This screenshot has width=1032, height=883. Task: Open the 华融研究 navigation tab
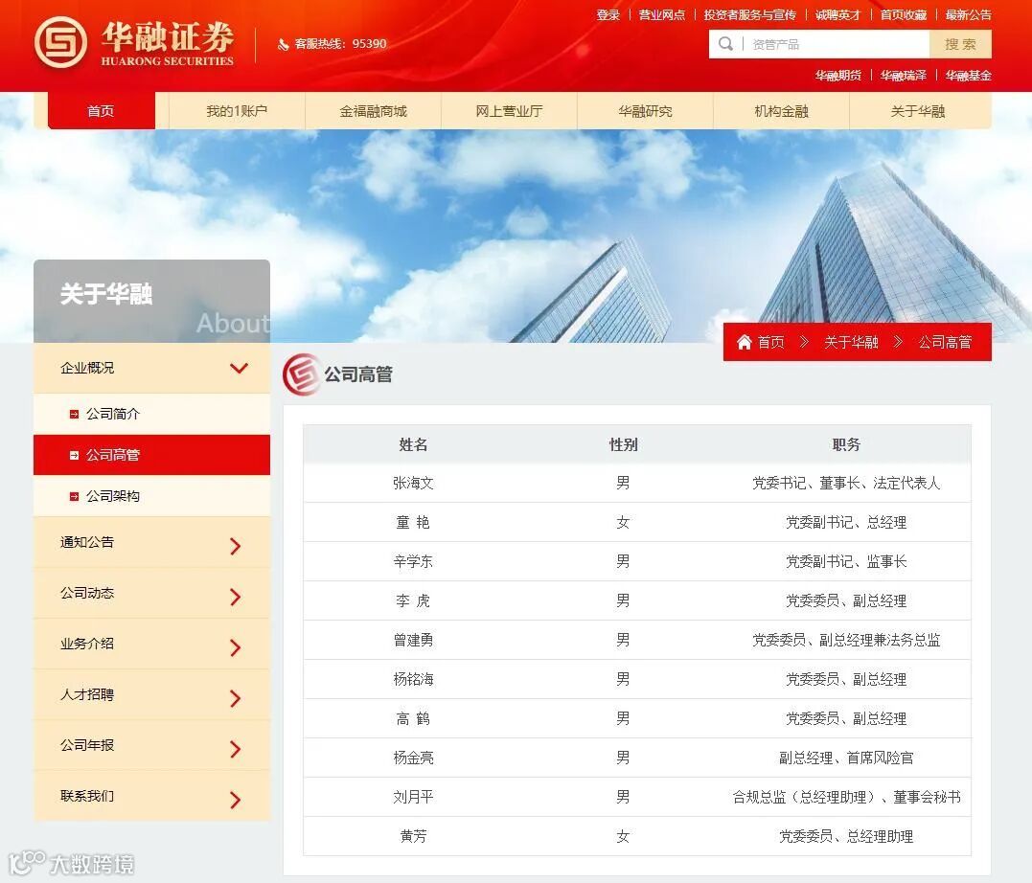646,110
